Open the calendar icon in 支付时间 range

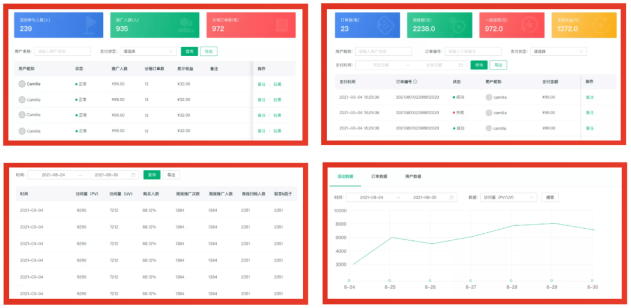pos(460,65)
